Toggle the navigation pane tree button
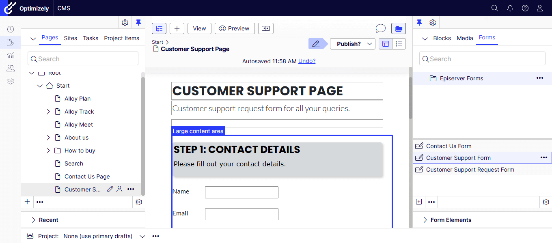This screenshot has height=243, width=552. pos(159,28)
